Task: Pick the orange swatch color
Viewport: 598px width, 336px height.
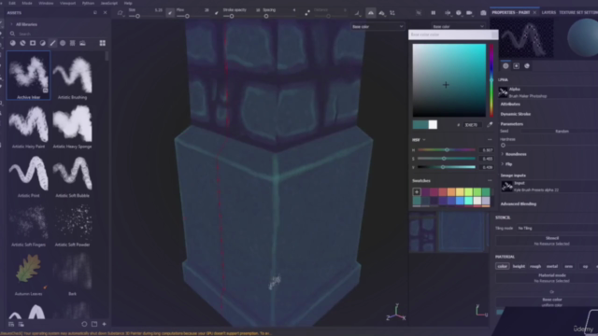Action: tap(451, 192)
